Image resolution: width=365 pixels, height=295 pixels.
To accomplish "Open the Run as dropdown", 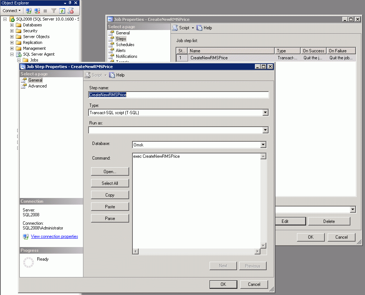I will tap(265, 130).
